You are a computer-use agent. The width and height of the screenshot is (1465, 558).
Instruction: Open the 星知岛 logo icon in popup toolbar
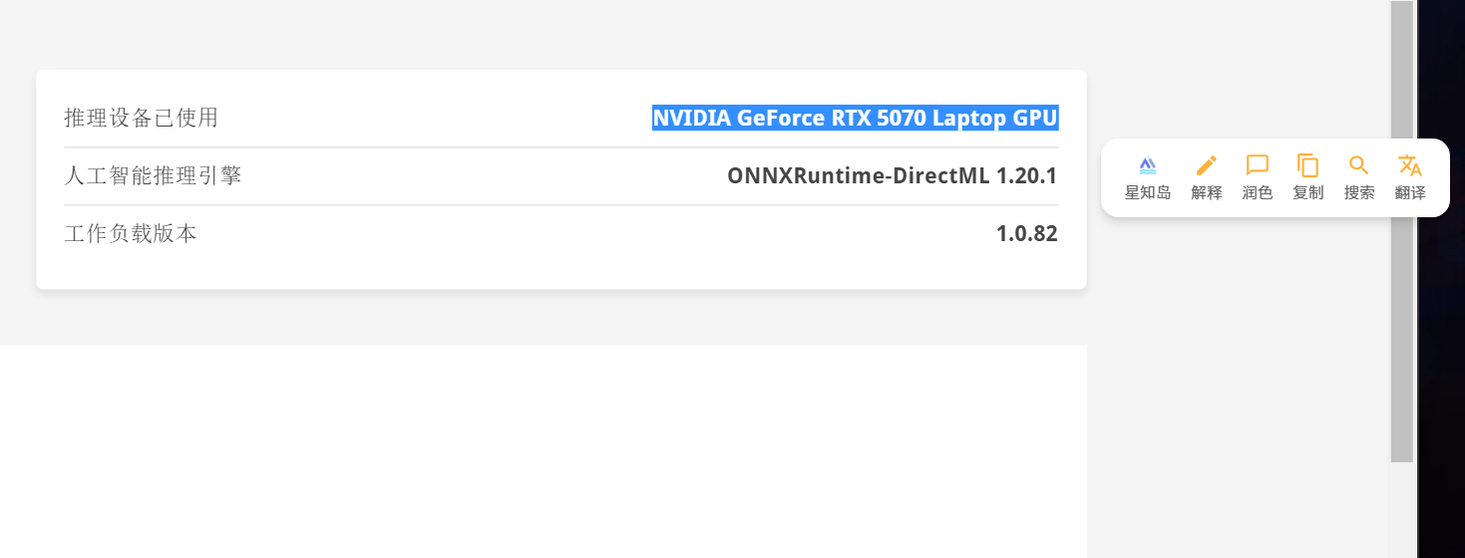(x=1147, y=165)
